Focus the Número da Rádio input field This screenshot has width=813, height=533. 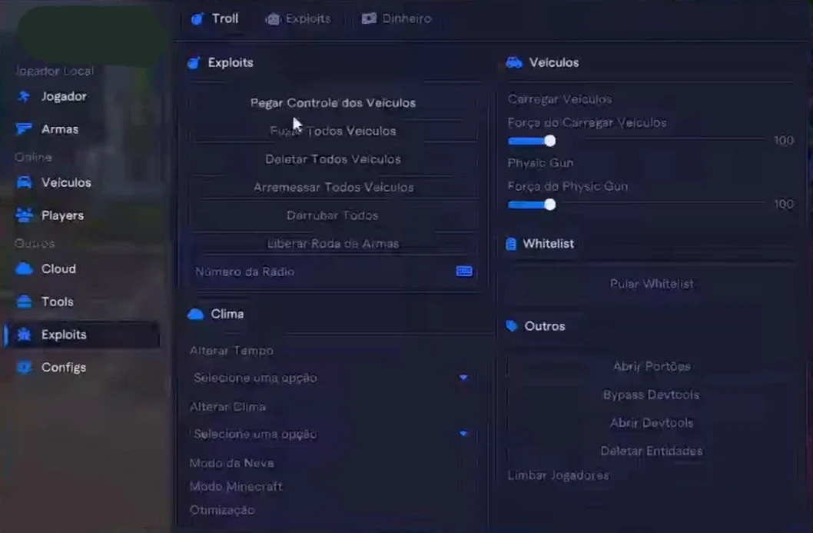coord(333,271)
